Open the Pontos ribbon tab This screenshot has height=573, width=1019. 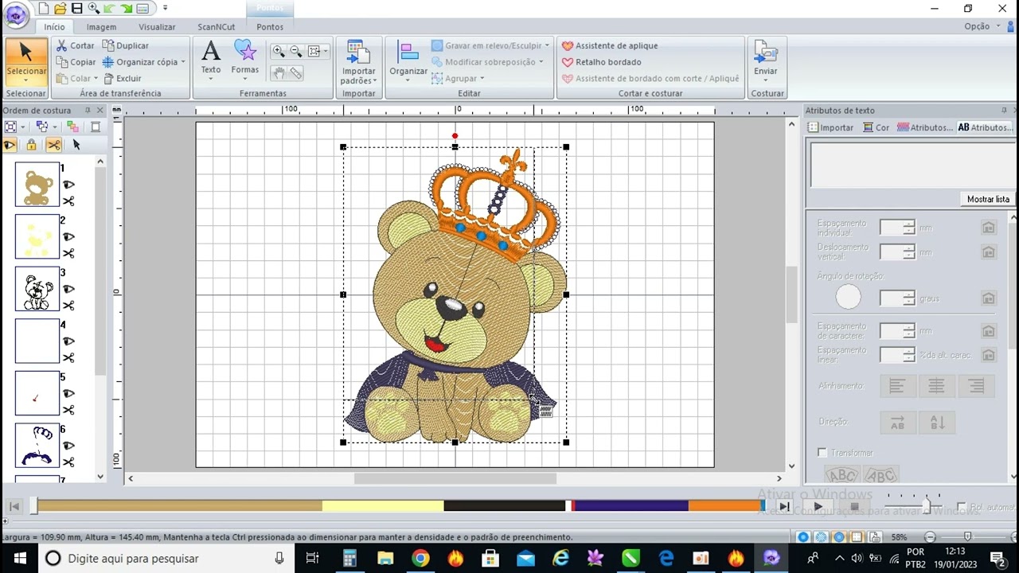[x=270, y=27]
